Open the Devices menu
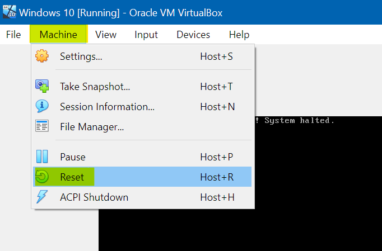Viewport: 382px width, 251px height. click(193, 35)
